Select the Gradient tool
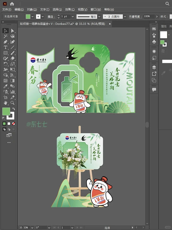Viewport: 172px width, 230px height. (x=13, y=81)
